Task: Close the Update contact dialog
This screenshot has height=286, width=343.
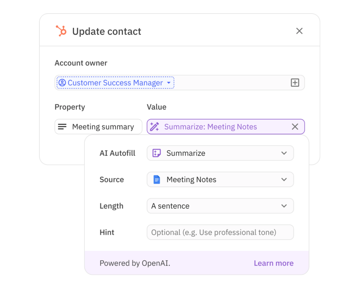Action: click(x=299, y=31)
